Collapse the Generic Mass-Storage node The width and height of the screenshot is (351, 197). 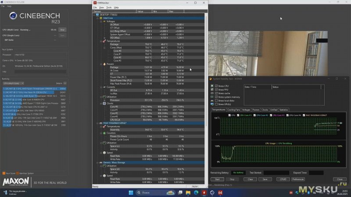(97, 162)
